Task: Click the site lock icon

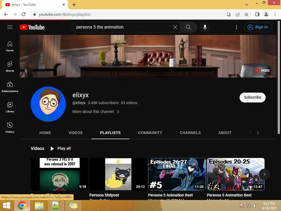Action: [35, 14]
